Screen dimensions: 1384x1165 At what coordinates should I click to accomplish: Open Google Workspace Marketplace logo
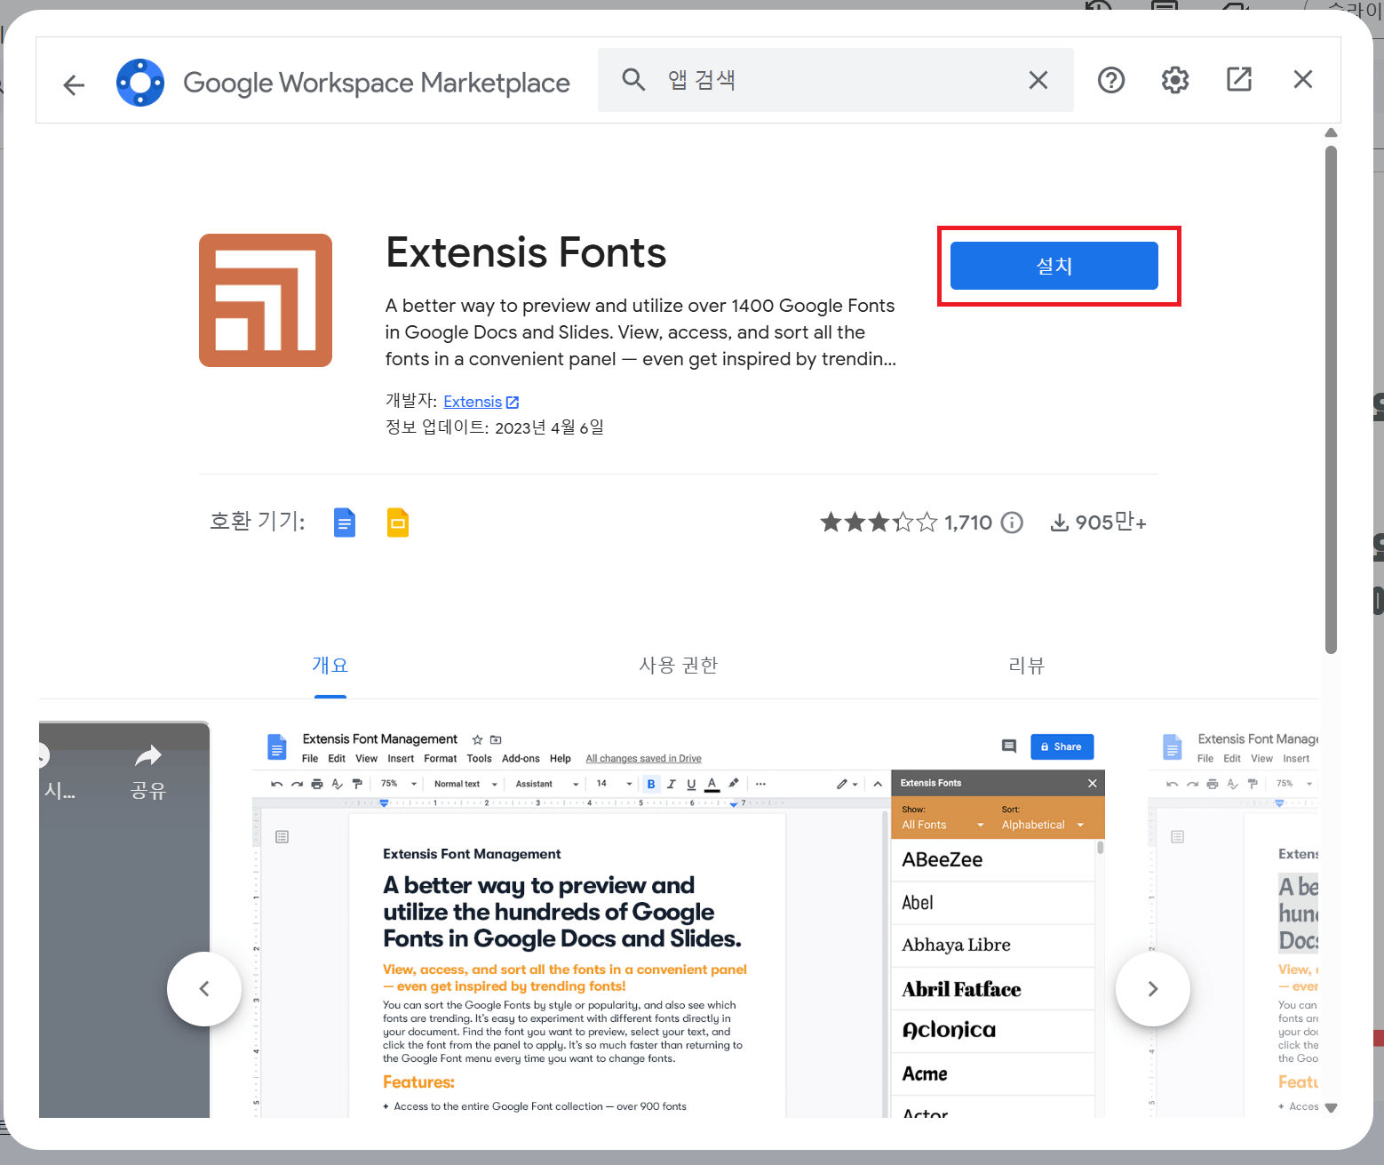pyautogui.click(x=140, y=83)
